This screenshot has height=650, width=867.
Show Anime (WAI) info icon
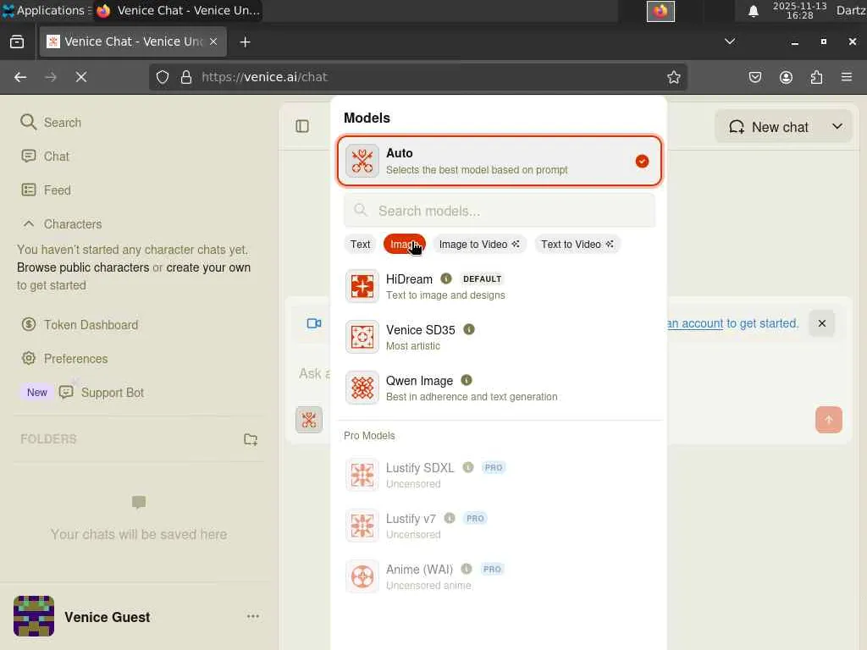pyautogui.click(x=467, y=569)
